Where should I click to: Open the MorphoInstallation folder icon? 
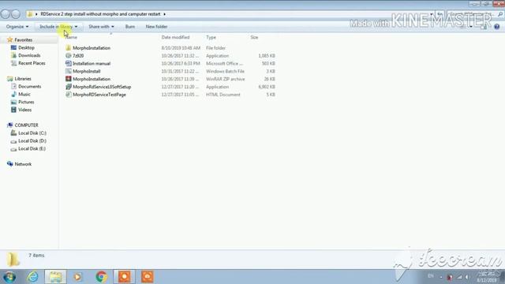(x=69, y=48)
